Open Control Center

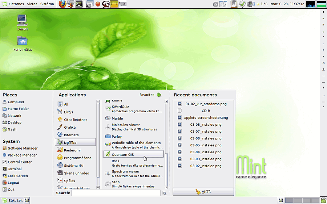point(17,162)
